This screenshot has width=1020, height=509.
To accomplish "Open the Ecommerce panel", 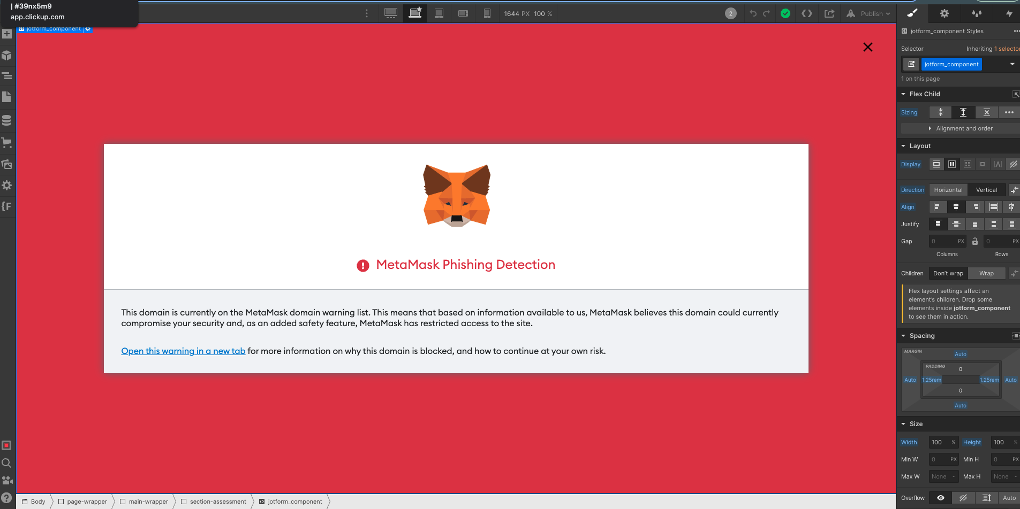I will point(7,143).
